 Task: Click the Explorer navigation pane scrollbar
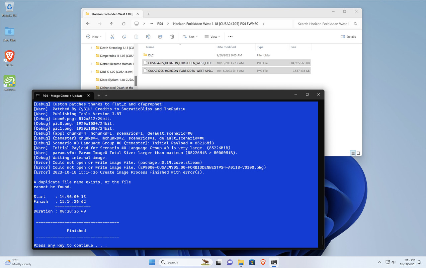pos(136,80)
